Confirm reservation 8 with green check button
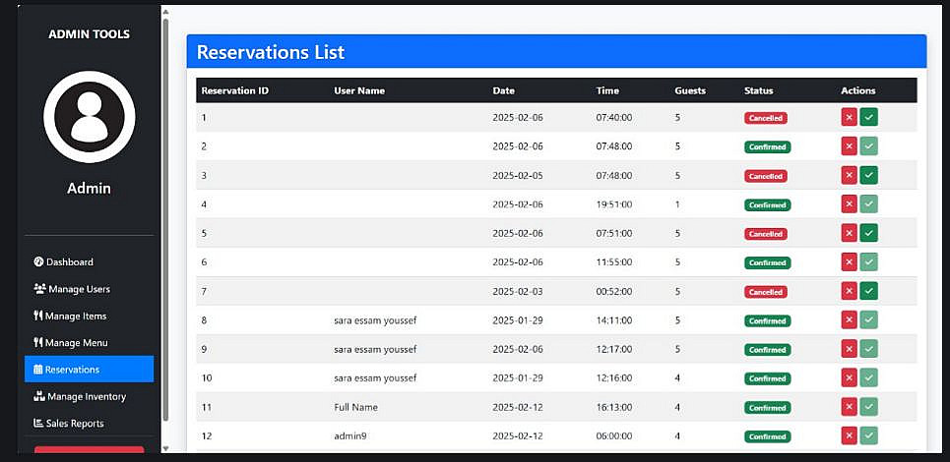 pyautogui.click(x=869, y=320)
